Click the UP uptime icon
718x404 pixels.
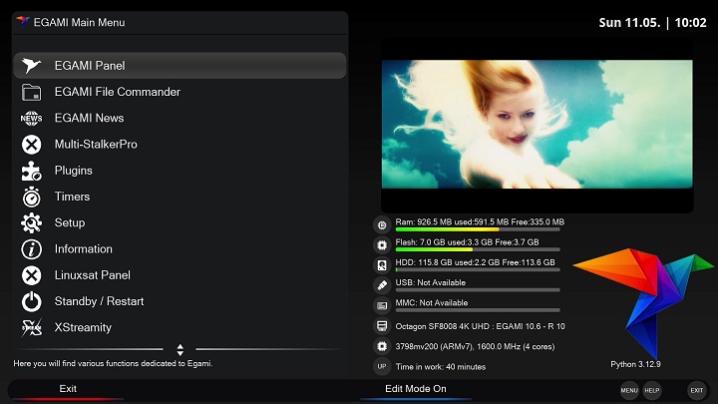pos(381,366)
